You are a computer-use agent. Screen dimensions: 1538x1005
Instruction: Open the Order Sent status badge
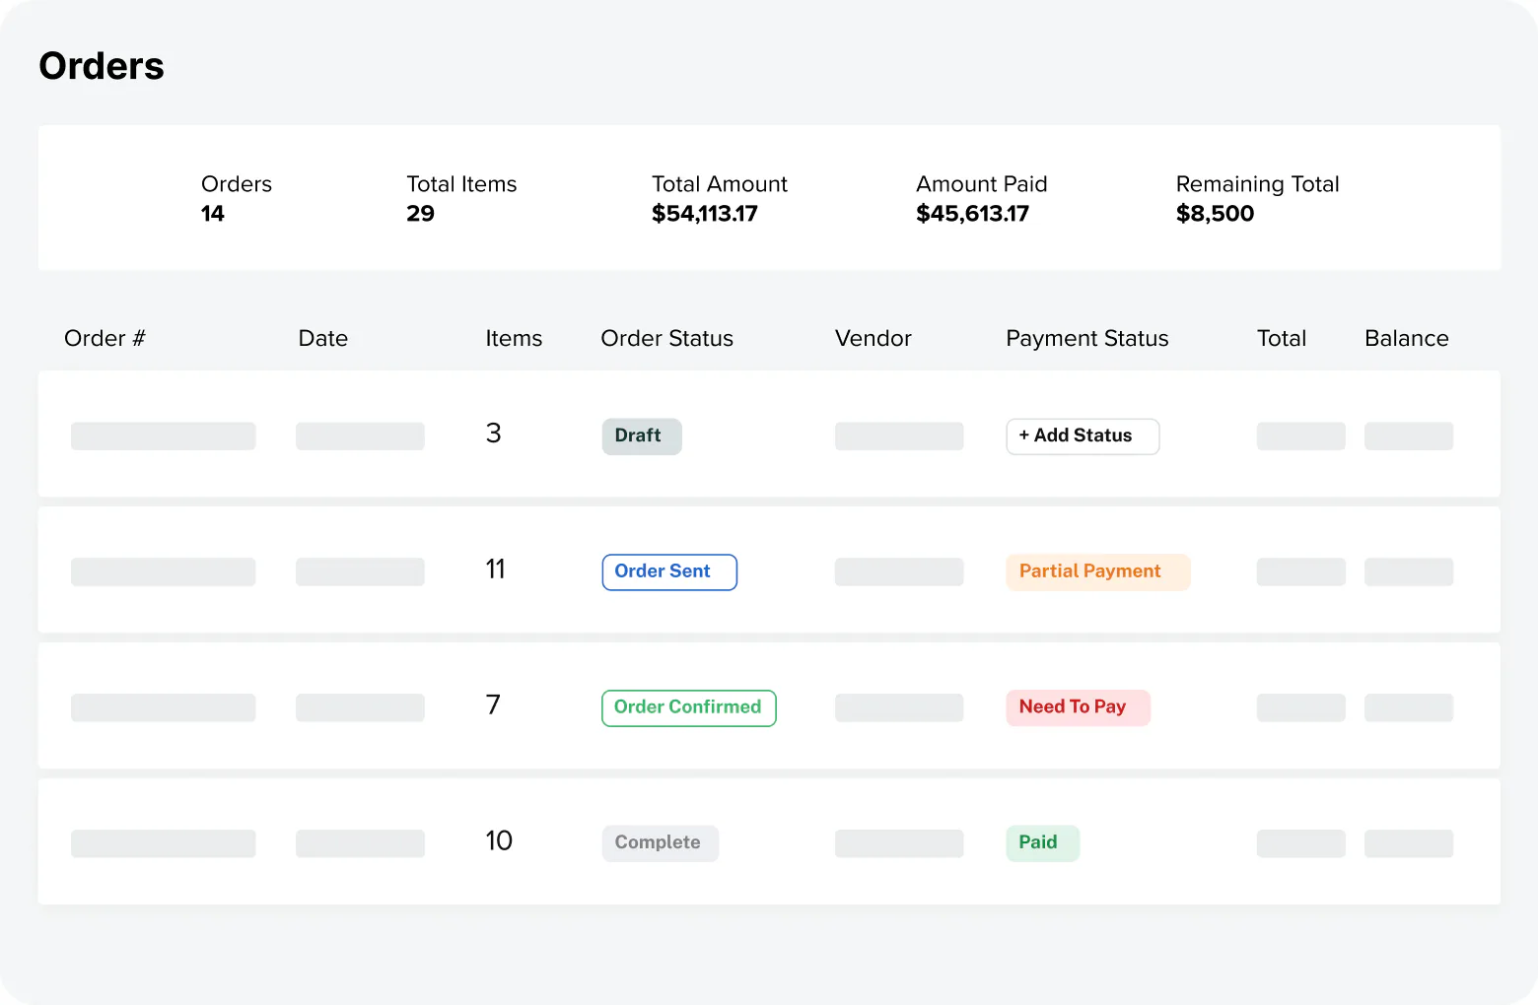click(x=669, y=572)
